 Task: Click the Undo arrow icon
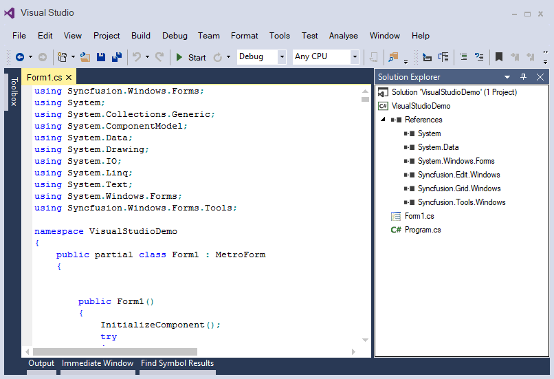[x=137, y=57]
